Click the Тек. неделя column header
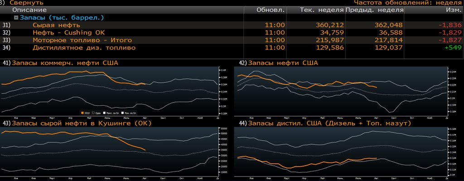 pos(322,10)
